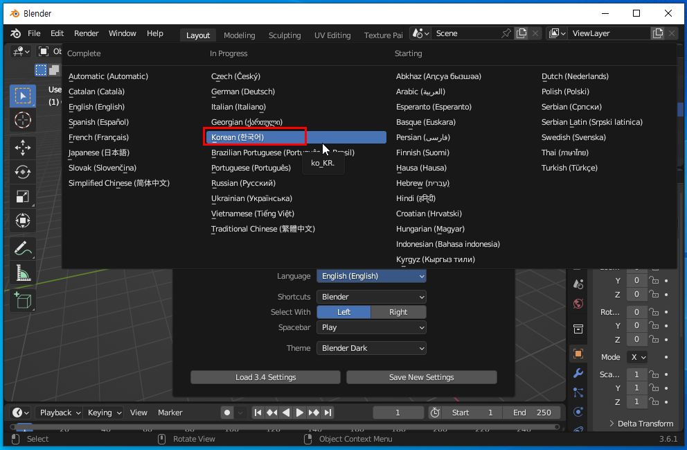Screen dimensions: 687x450
Task: Pin the current Scene
Action: pos(506,33)
